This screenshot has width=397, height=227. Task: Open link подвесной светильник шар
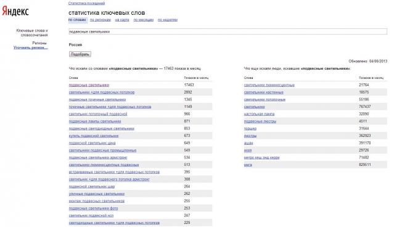(92, 187)
